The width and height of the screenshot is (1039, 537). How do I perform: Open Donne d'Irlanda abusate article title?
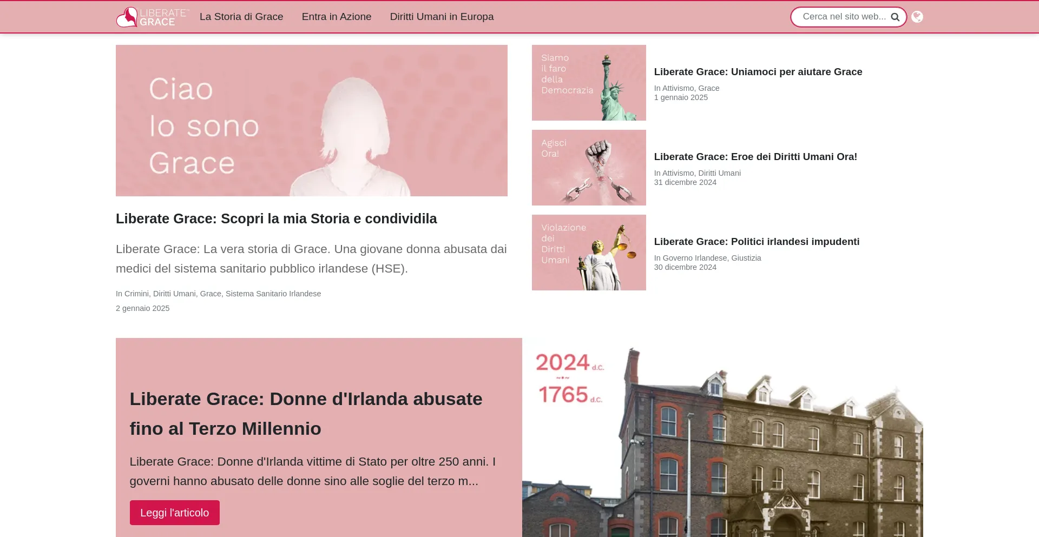click(x=306, y=414)
